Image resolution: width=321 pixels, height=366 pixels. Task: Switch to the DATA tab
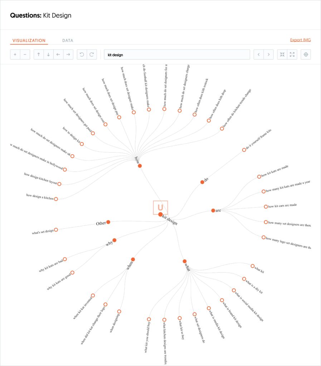click(x=68, y=41)
